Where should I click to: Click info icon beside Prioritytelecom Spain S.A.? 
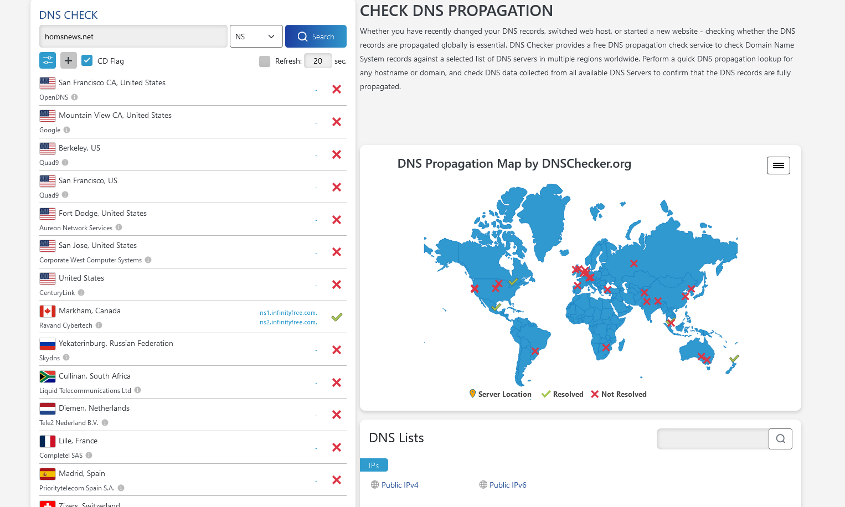(x=121, y=488)
